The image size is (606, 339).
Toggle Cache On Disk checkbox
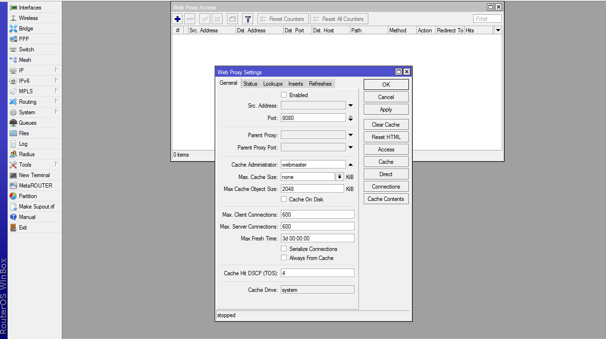coord(284,199)
